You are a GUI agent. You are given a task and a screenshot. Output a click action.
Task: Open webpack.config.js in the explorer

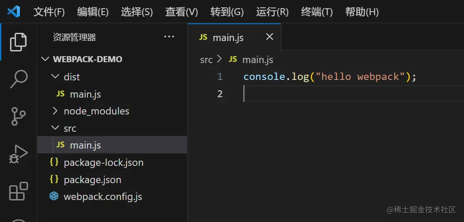tap(112, 197)
